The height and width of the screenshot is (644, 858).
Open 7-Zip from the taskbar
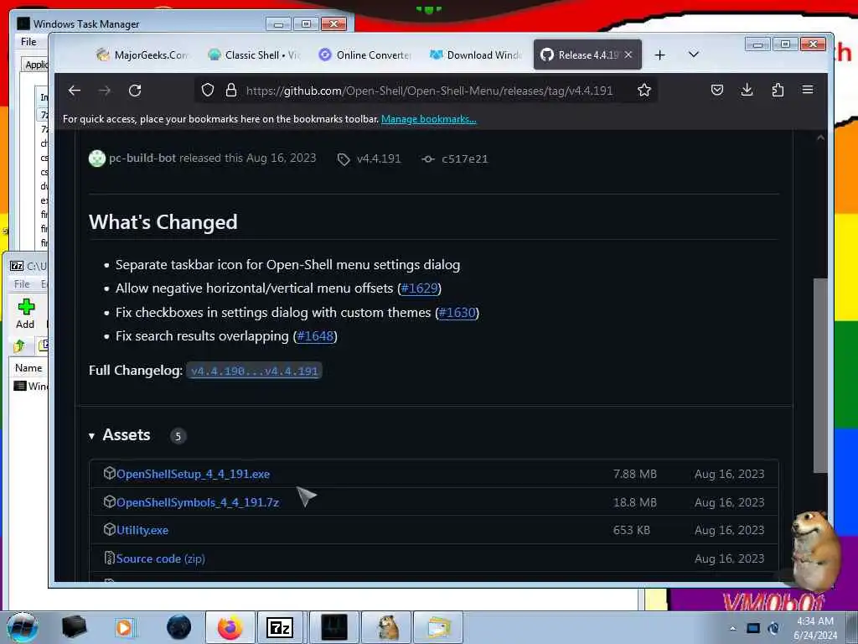(x=280, y=627)
